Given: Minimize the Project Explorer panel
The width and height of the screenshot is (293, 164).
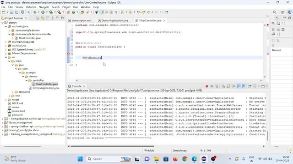Looking at the screenshot, I should 57,18.
